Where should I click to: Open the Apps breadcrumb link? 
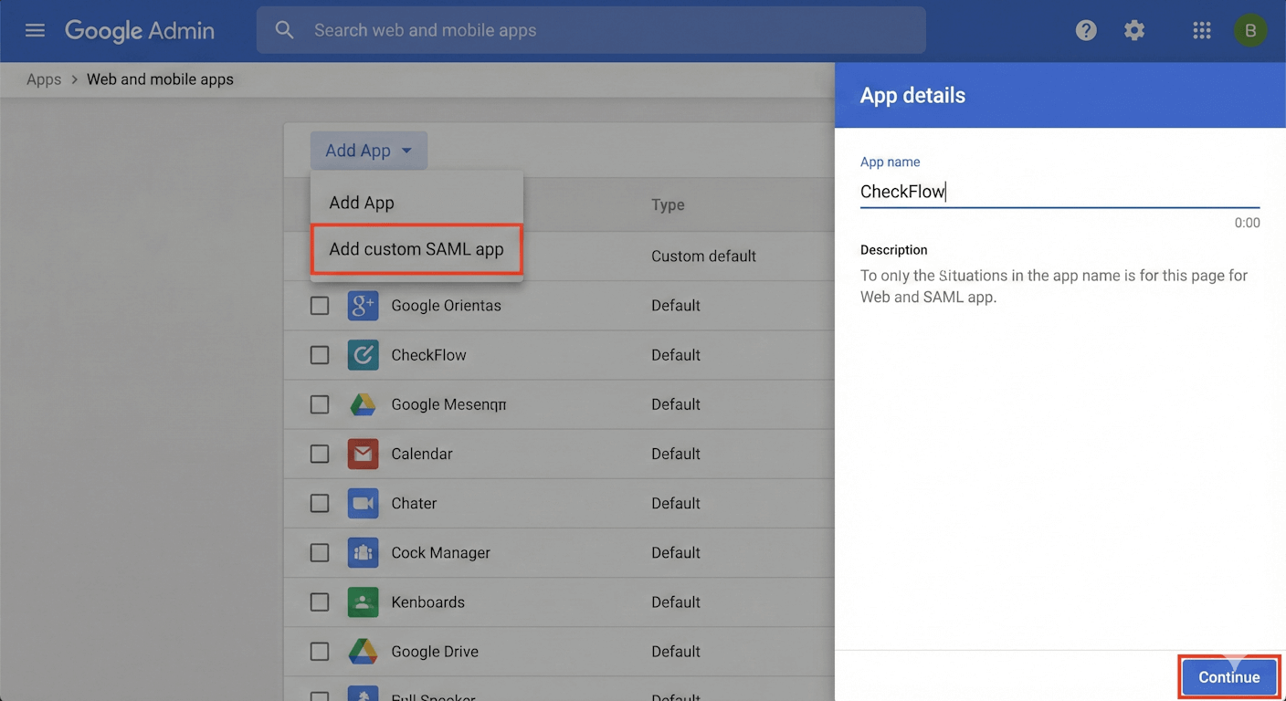point(43,79)
